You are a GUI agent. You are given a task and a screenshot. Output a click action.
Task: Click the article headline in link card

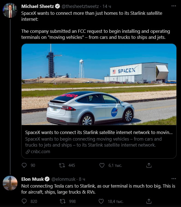(99, 132)
